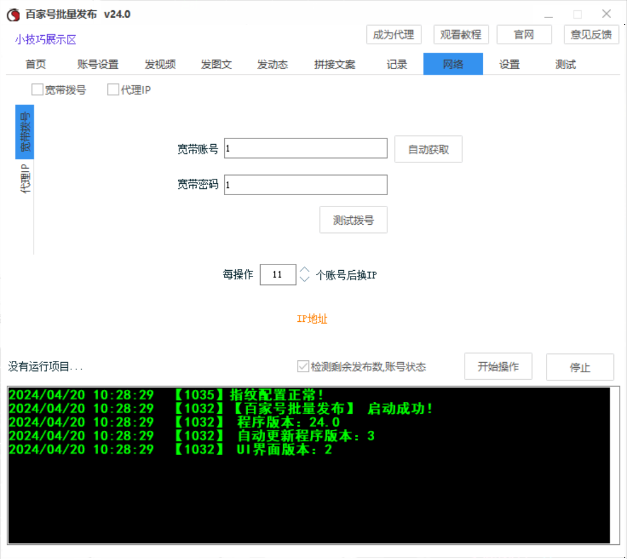Increase account count with the up arrow
Screen dimensions: 627x559
(x=305, y=270)
